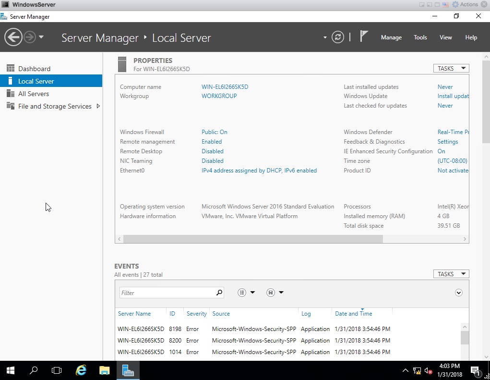Viewport: 490px width, 380px height.
Task: Open File Explorer from taskbar
Action: pyautogui.click(x=104, y=370)
